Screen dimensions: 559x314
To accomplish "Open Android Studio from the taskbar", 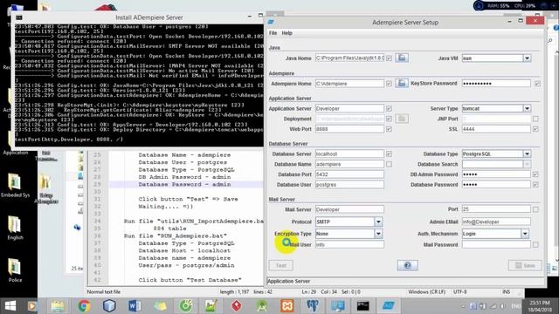I will click(262, 306).
